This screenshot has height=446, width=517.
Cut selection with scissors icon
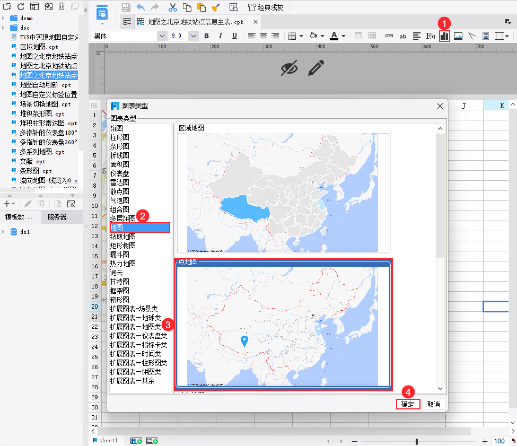(x=173, y=7)
